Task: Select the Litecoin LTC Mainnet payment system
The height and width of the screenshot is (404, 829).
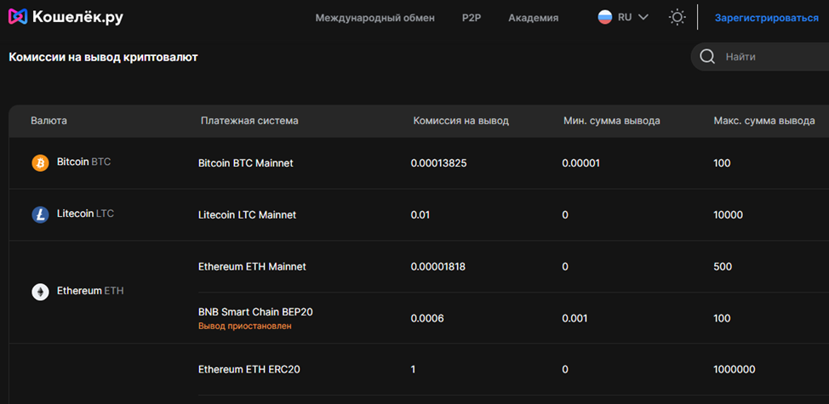Action: 248,215
